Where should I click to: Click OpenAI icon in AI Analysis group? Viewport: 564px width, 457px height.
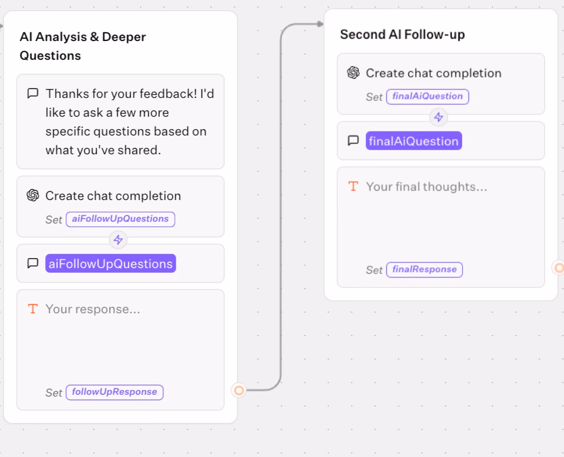(33, 195)
